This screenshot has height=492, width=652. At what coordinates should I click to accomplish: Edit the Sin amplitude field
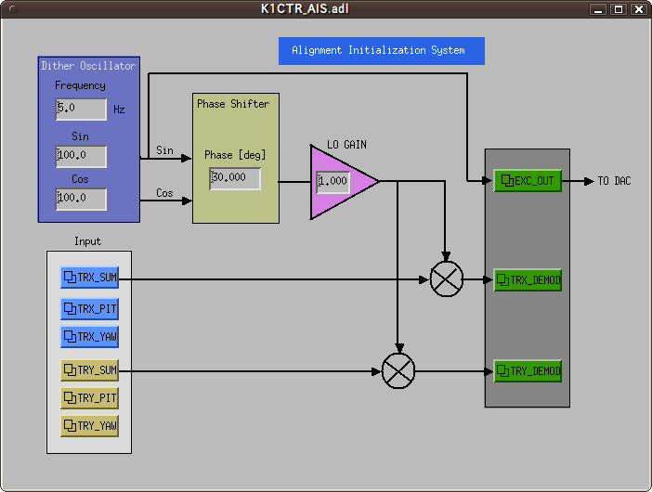(81, 156)
